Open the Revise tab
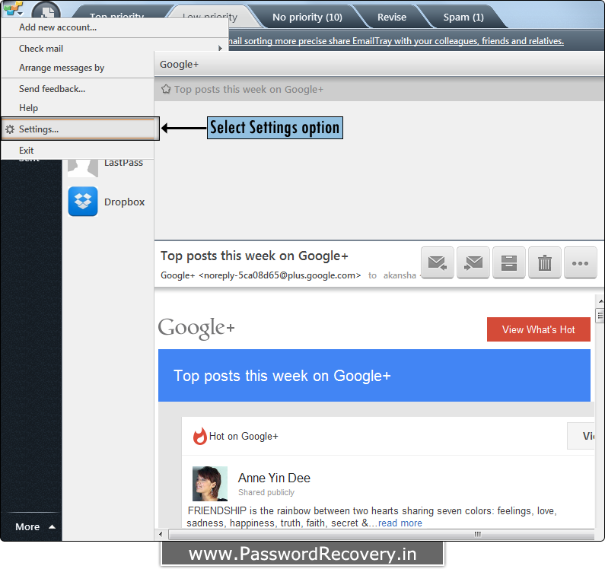Image resolution: width=605 pixels, height=569 pixels. (x=392, y=17)
